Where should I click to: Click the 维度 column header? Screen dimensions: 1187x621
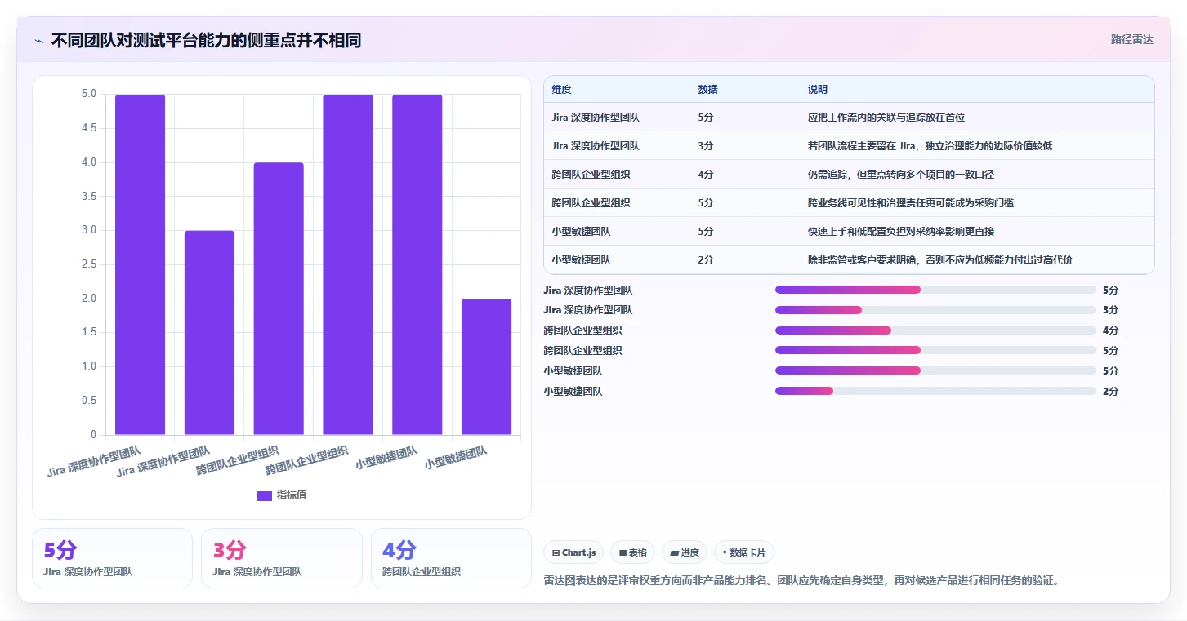click(561, 90)
